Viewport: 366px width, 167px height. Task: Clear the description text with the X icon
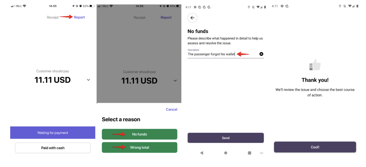click(x=261, y=54)
